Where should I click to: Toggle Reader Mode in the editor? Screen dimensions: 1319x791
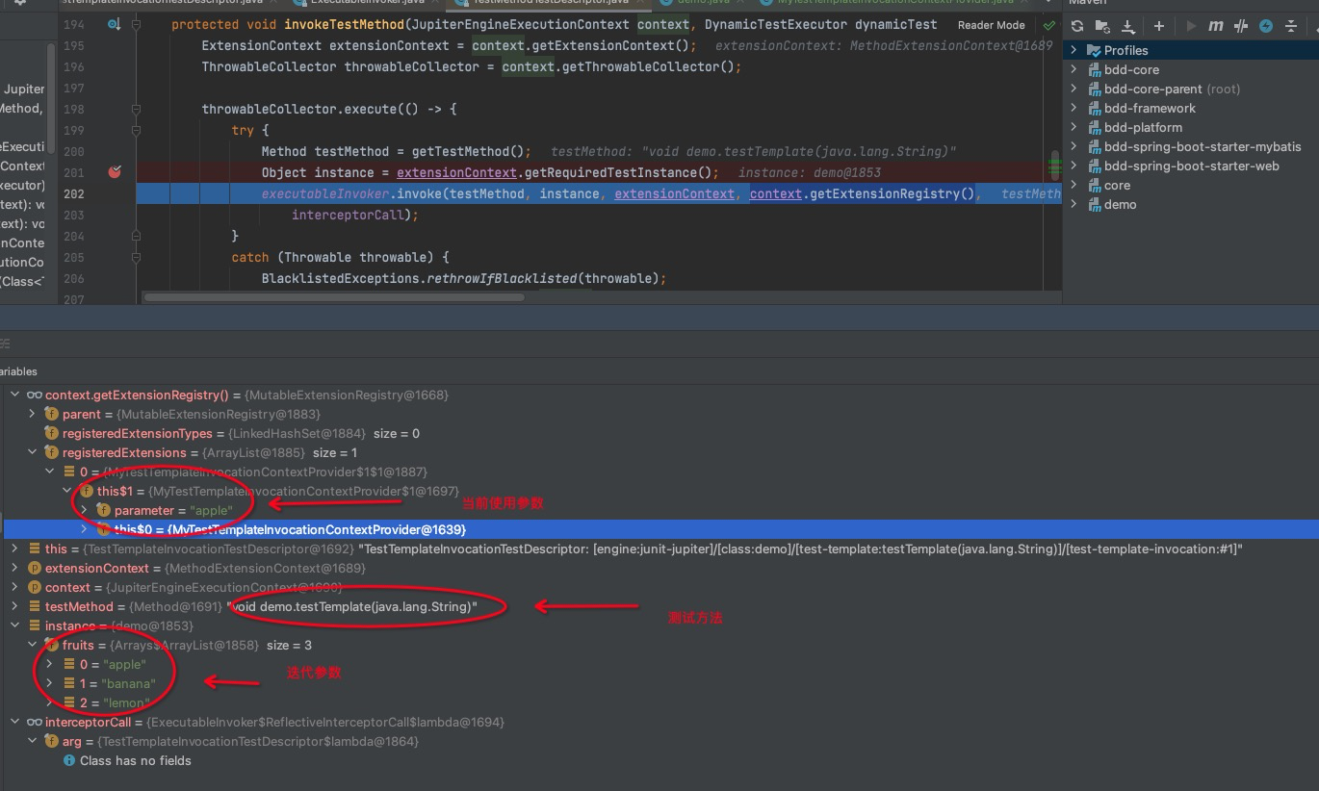point(992,25)
